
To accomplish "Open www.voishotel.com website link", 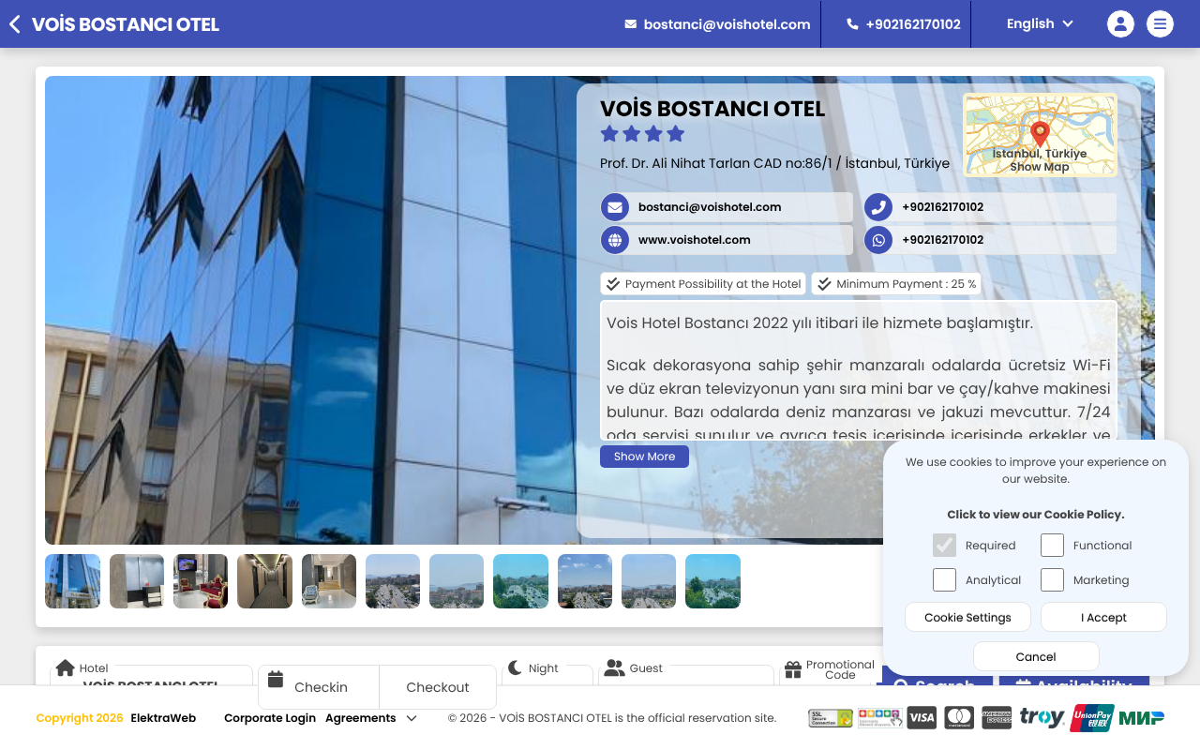I will point(695,240).
